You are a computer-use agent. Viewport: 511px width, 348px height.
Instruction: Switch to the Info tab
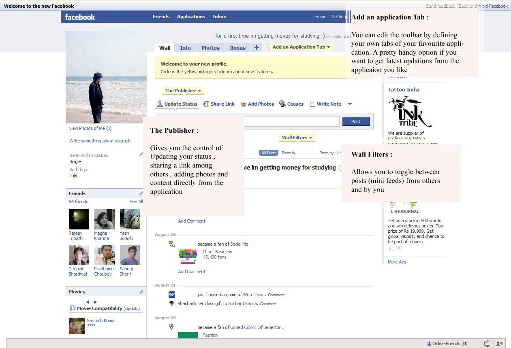[x=186, y=48]
